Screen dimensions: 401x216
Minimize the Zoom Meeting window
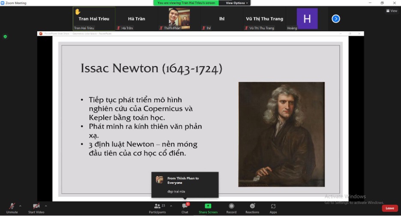click(x=370, y=3)
